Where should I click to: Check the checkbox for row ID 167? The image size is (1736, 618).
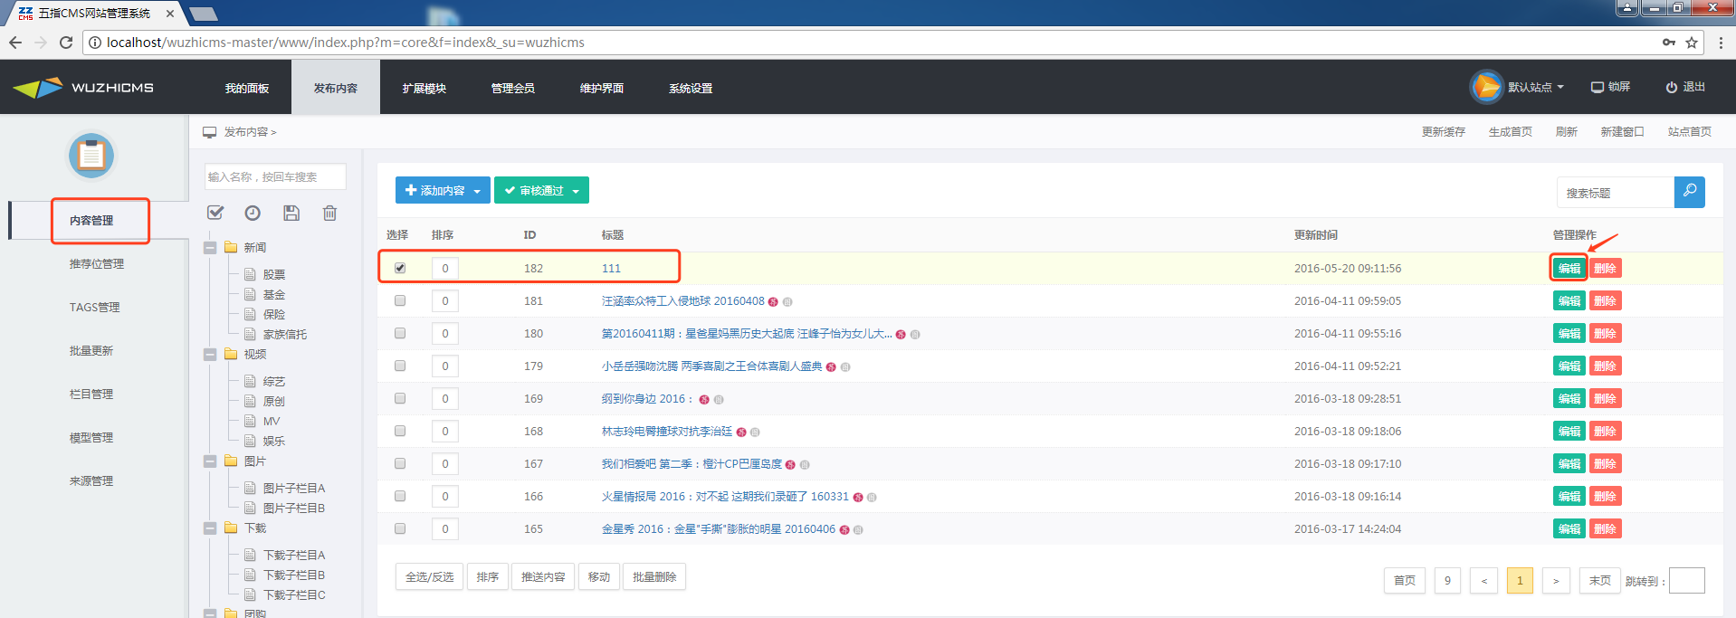(x=400, y=463)
